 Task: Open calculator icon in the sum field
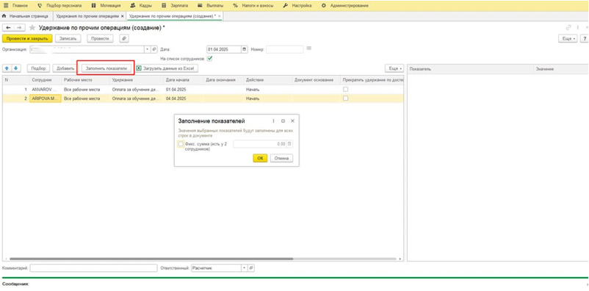pos(289,144)
